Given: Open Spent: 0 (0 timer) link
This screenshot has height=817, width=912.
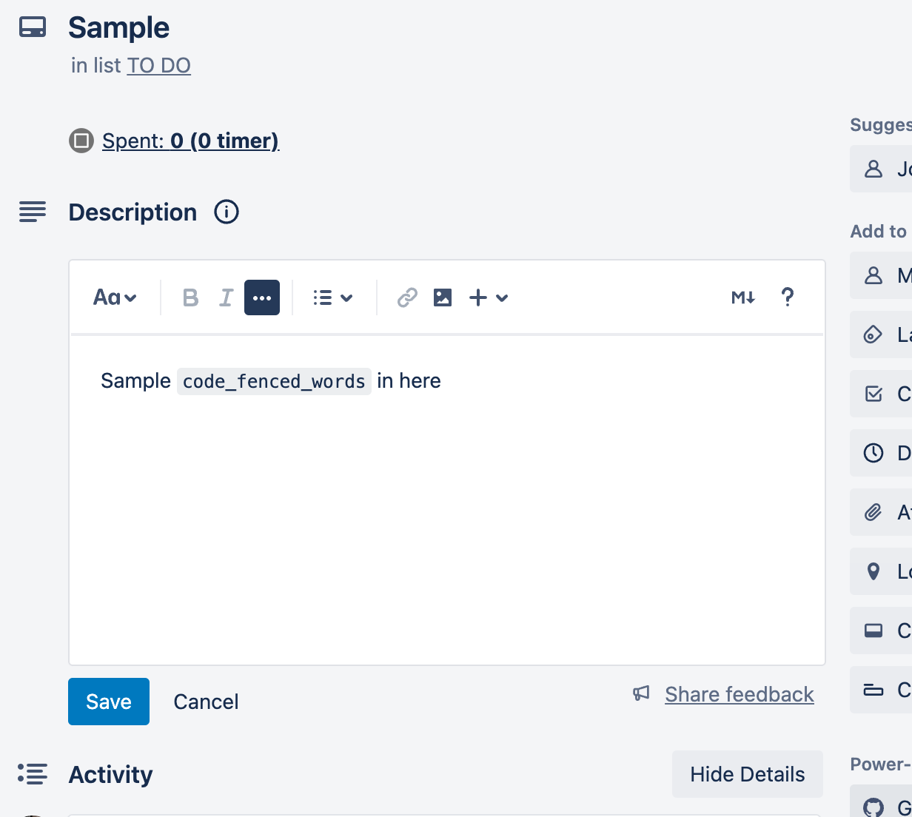Looking at the screenshot, I should coord(190,141).
